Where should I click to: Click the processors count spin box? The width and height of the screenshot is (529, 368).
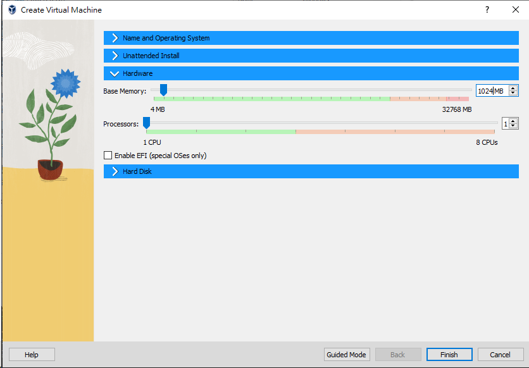coord(506,123)
